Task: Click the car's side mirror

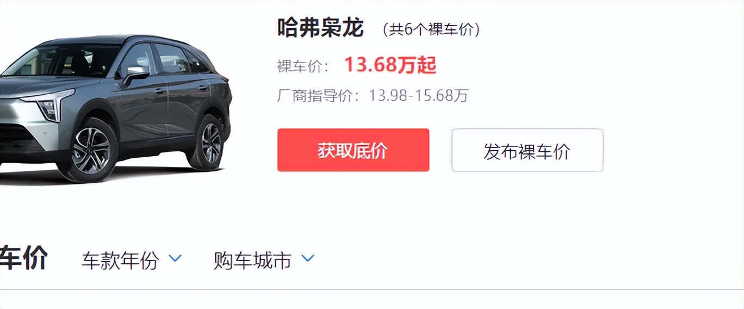Action: point(135,75)
